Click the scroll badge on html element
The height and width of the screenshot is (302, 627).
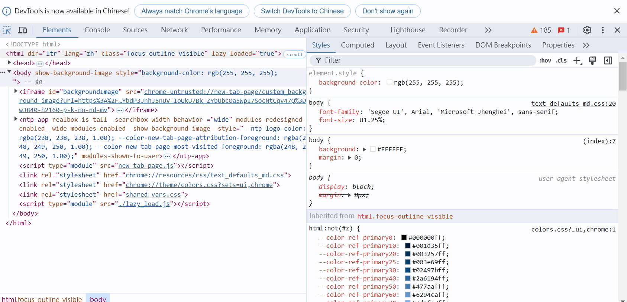point(294,55)
